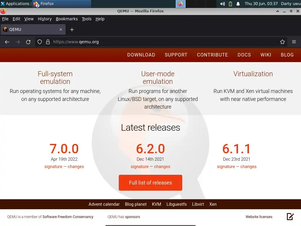Viewport: 301px width, 226px height.
Task: Click the 6.2.0 release version
Action: 150,149
